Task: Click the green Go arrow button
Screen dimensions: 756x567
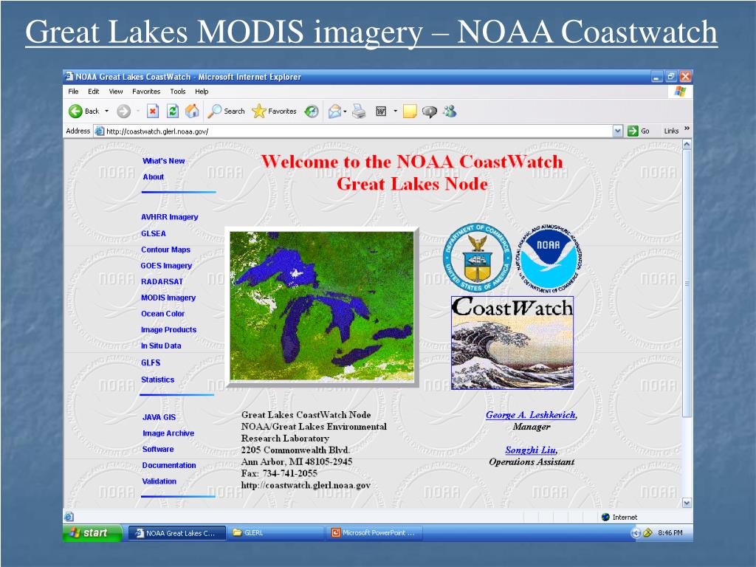Action: [x=633, y=131]
